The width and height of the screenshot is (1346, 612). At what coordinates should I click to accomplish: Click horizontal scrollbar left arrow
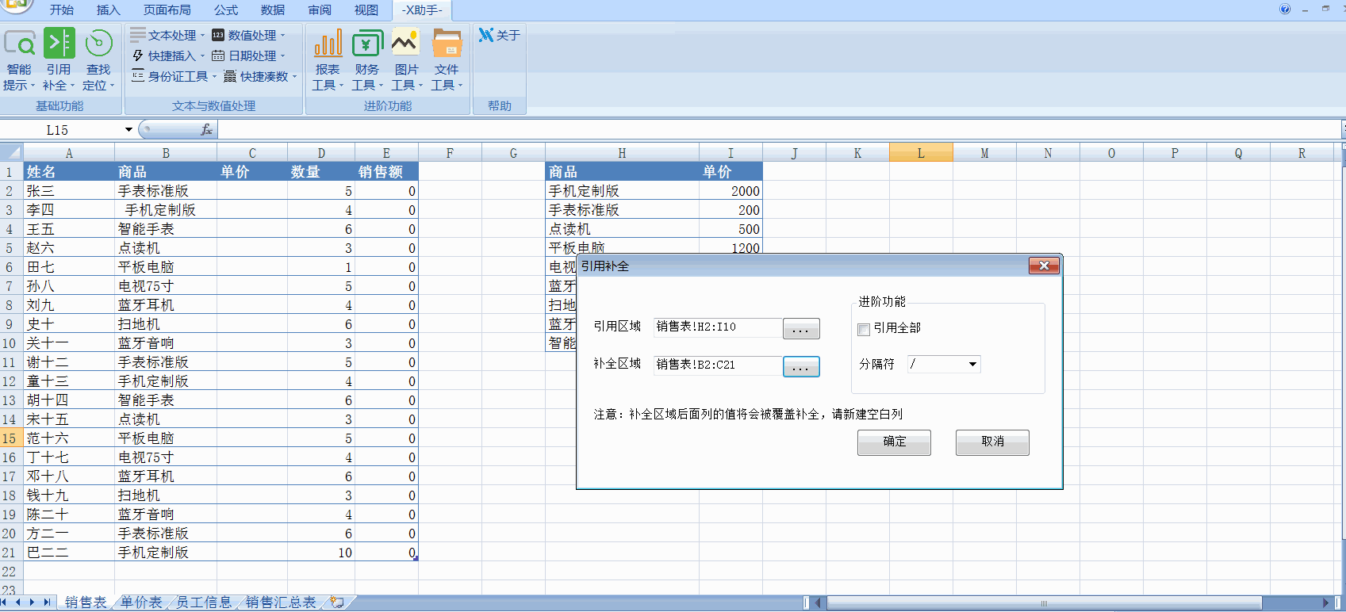point(819,603)
